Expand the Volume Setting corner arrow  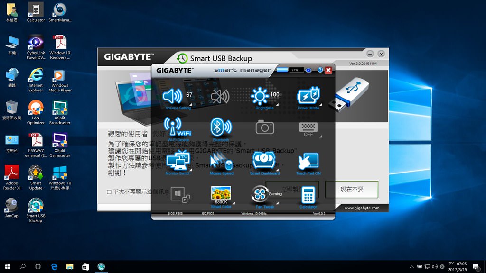[191, 105]
